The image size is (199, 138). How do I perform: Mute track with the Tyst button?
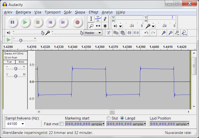coord(9,62)
